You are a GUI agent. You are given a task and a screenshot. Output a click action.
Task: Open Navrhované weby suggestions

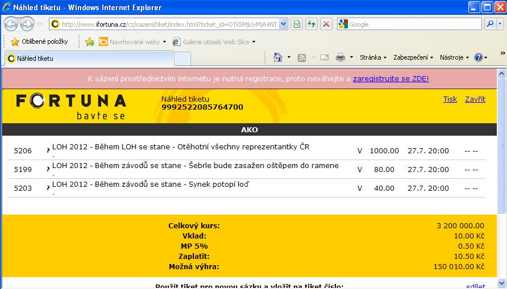click(x=132, y=41)
